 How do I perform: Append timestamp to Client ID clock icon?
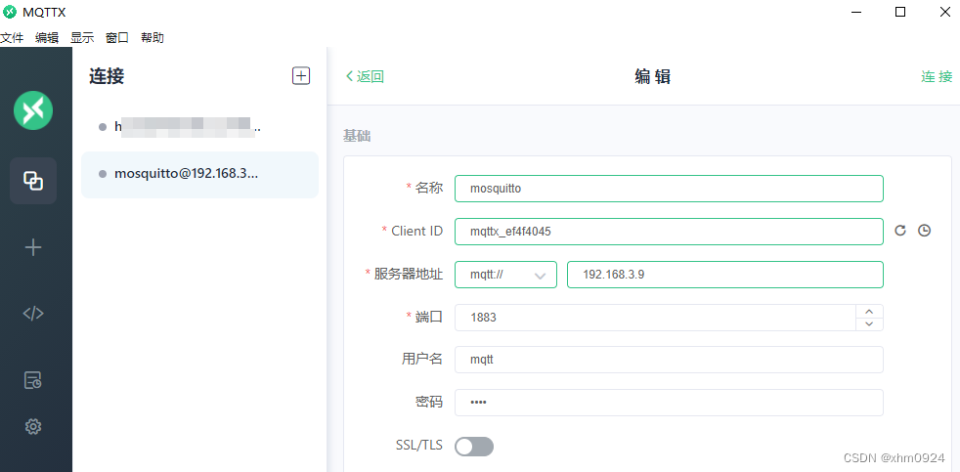[925, 231]
